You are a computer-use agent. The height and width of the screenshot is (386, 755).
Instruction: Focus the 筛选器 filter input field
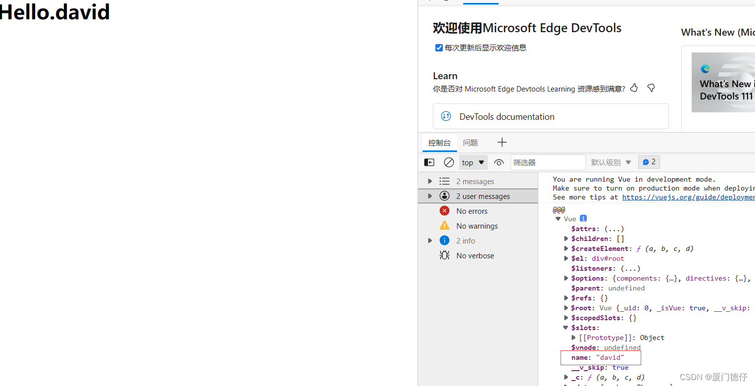[x=548, y=162]
